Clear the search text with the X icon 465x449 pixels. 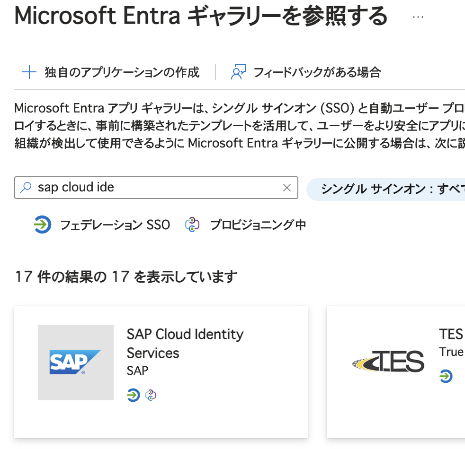(286, 188)
